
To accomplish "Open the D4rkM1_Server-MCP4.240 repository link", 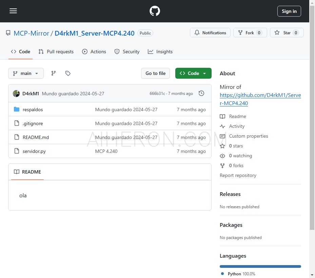I will coord(94,33).
